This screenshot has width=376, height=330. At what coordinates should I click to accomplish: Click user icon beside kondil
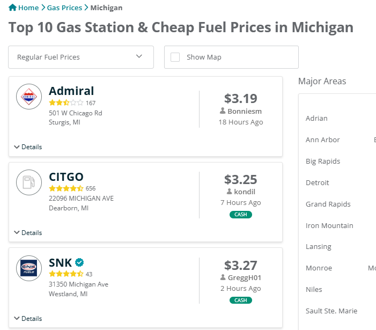coord(229,192)
